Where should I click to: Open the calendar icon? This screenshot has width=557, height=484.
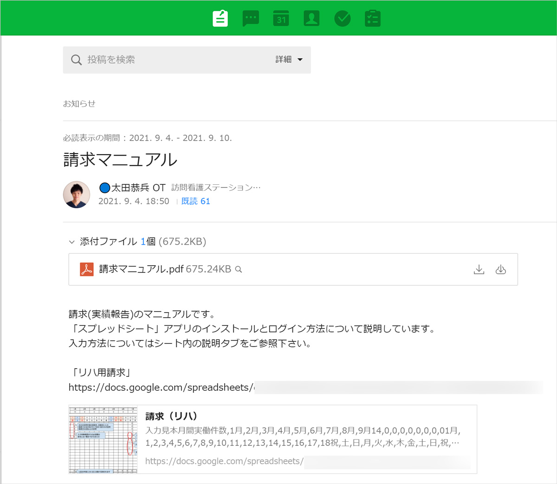(281, 19)
